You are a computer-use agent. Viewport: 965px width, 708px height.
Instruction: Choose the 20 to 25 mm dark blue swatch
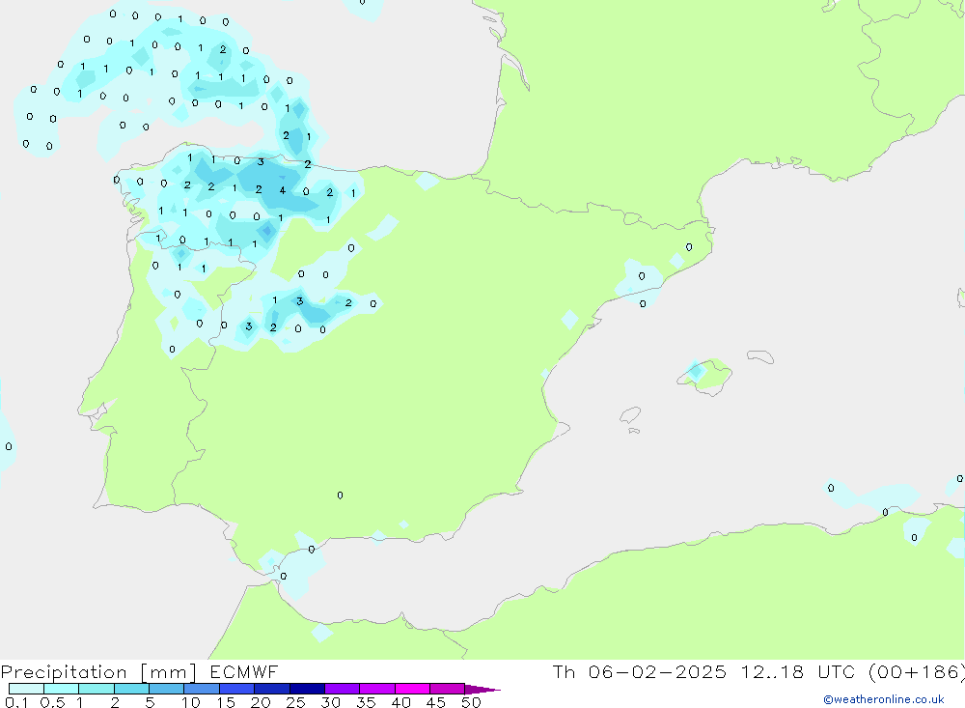pos(272,689)
